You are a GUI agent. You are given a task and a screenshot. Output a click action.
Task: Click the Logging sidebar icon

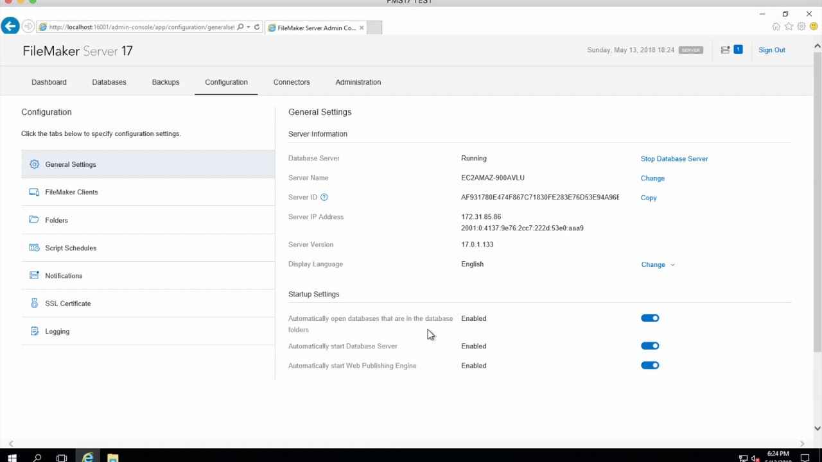pyautogui.click(x=34, y=331)
